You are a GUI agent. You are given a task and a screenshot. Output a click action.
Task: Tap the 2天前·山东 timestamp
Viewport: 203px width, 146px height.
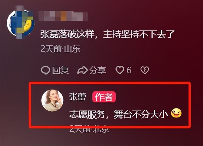[x=61, y=49]
